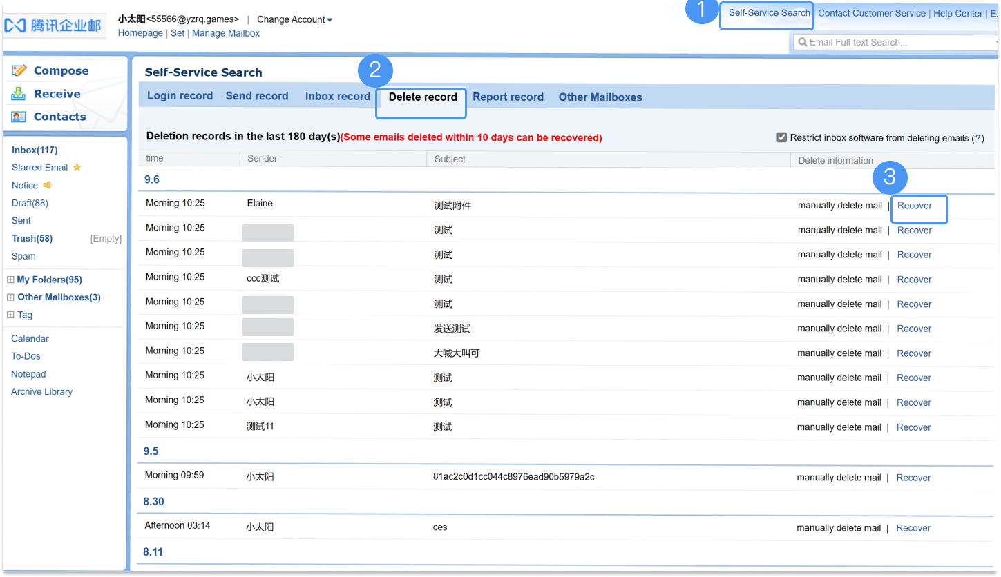1001x577 pixels.
Task: Open Manage Mailbox
Action: pos(226,33)
